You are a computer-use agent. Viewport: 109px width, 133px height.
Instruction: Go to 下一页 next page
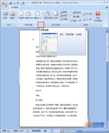click(87, 14)
